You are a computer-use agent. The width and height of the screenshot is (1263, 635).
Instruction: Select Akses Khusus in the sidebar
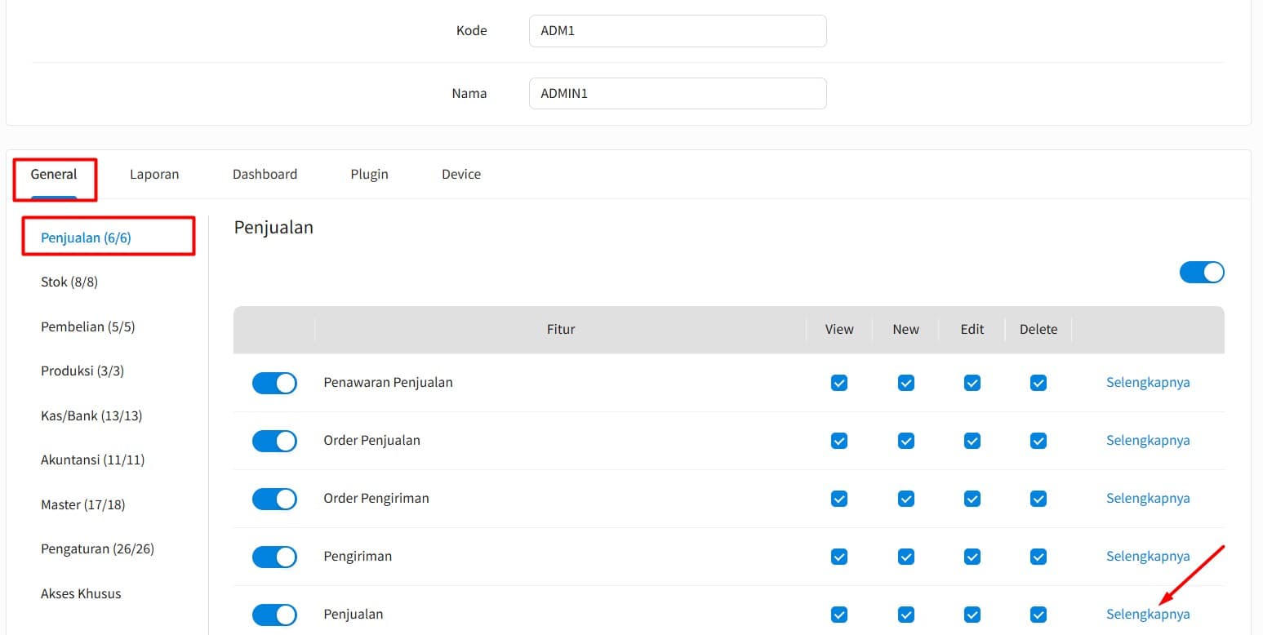tap(80, 593)
